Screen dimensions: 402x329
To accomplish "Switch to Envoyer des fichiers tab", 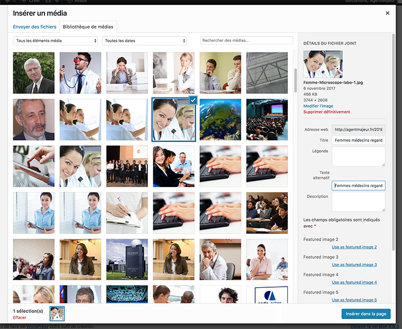I will pyautogui.click(x=35, y=27).
